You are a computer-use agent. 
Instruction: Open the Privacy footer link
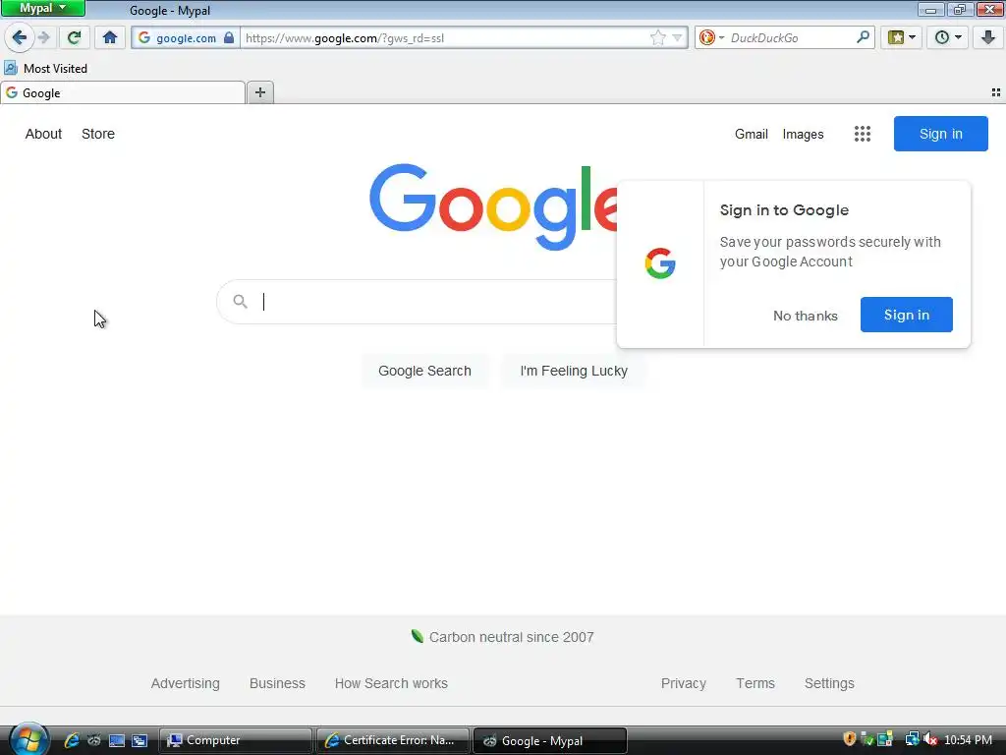pos(684,684)
